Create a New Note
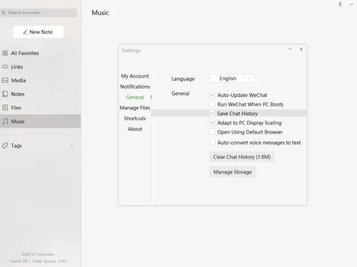The width and height of the screenshot is (357, 267). tap(38, 32)
